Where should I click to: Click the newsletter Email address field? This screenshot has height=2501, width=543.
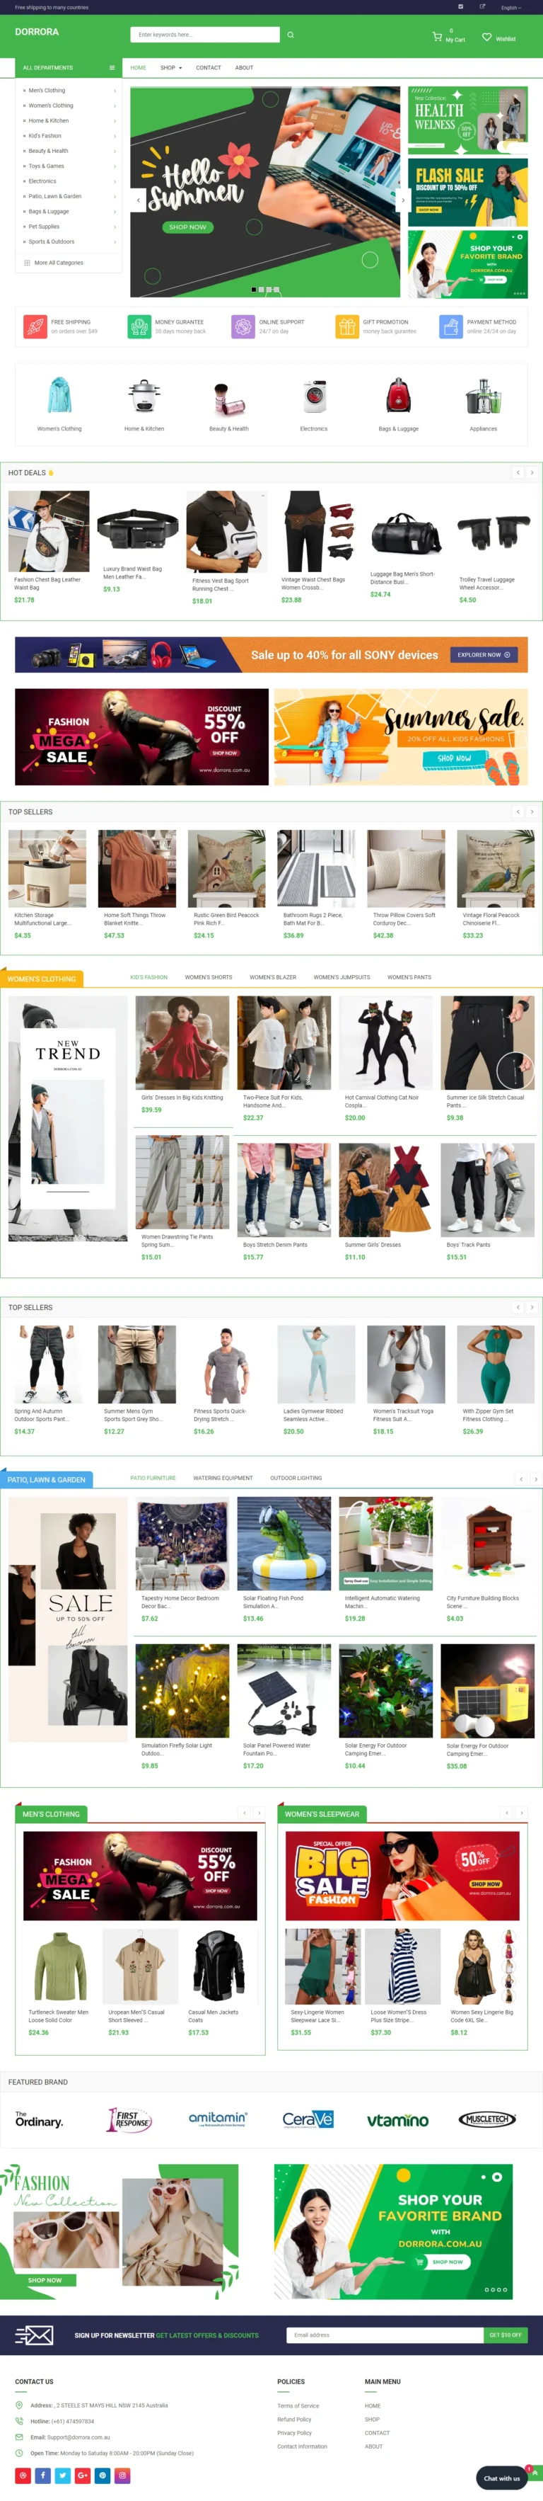(385, 2335)
